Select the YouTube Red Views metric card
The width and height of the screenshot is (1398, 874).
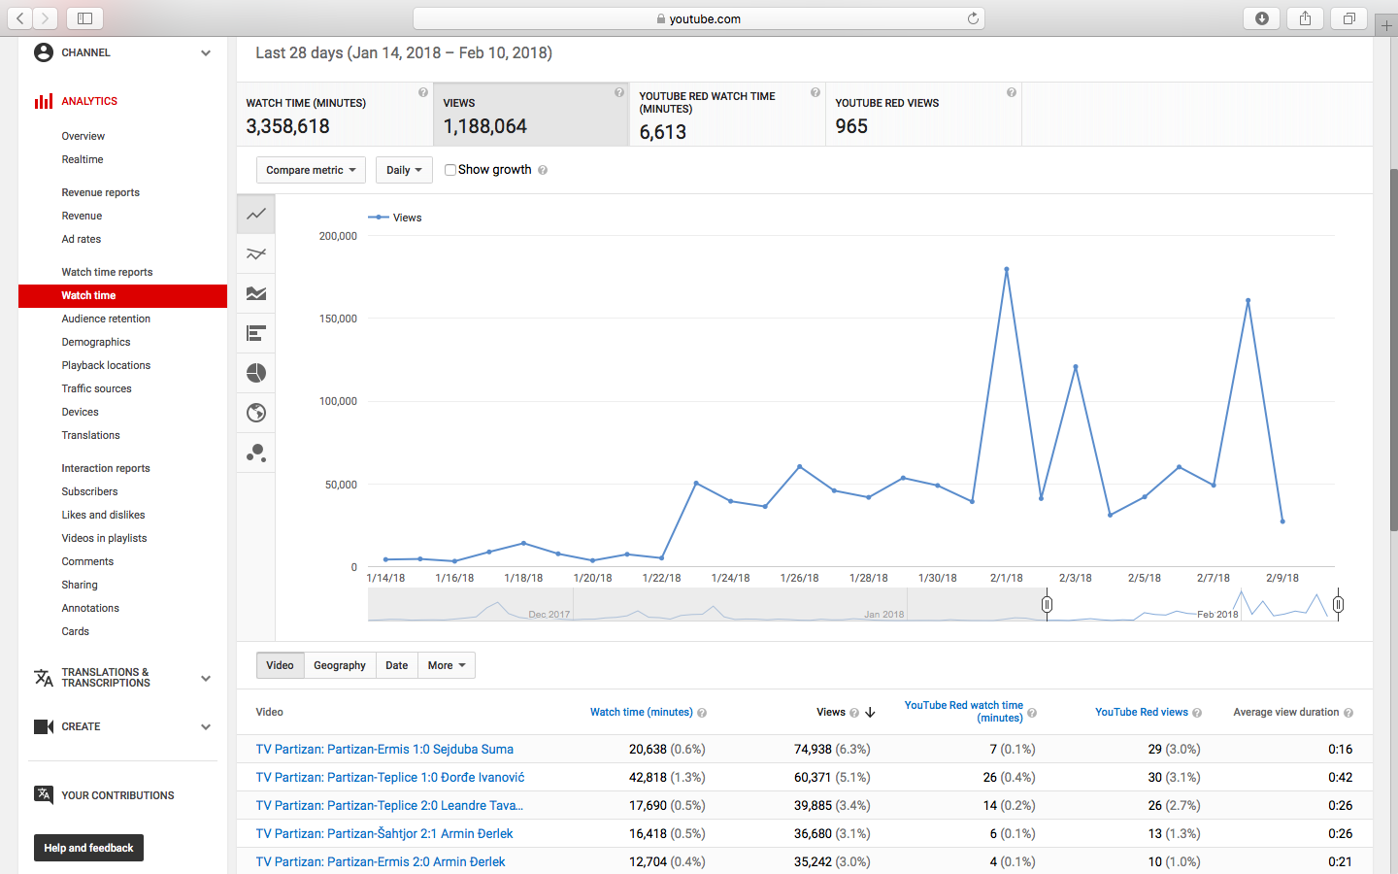[923, 115]
